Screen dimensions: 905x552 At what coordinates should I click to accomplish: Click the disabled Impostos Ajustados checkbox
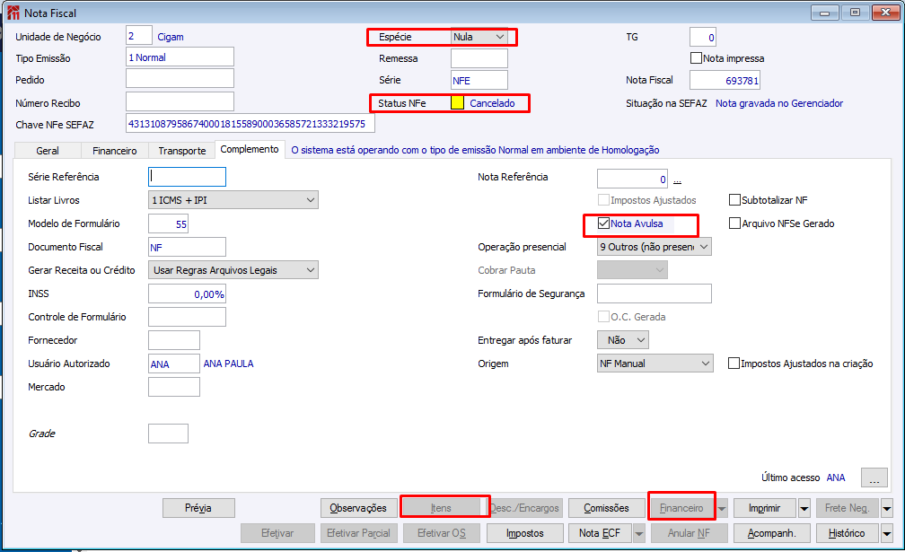603,200
